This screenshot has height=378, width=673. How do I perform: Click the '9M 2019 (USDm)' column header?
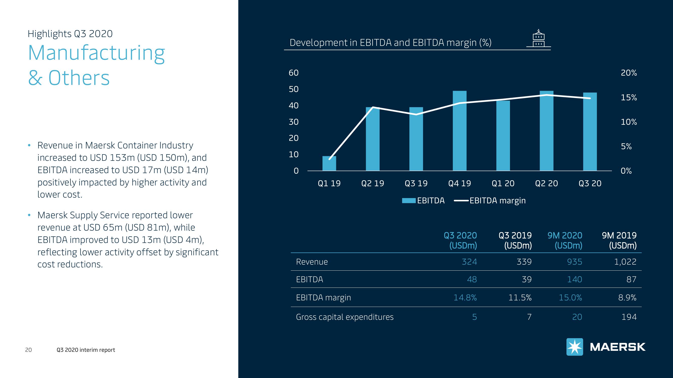point(619,240)
